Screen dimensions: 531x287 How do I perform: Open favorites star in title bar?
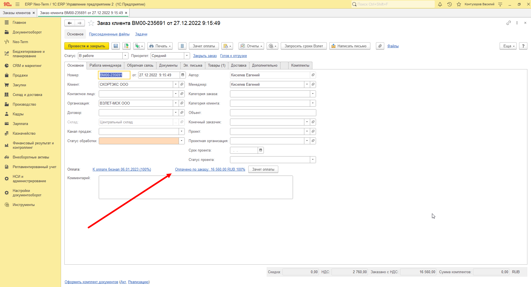[459, 4]
